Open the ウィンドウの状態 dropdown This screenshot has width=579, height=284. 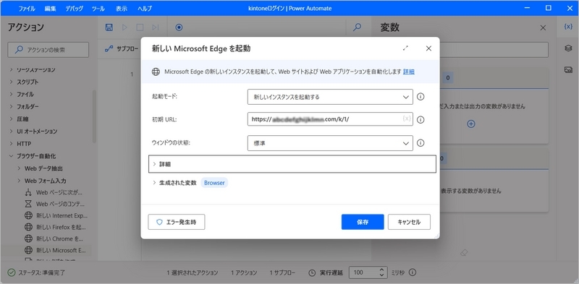(330, 143)
